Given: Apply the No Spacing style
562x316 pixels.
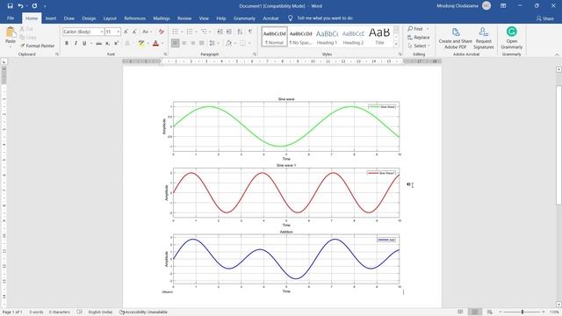Looking at the screenshot, I should click(300, 37).
